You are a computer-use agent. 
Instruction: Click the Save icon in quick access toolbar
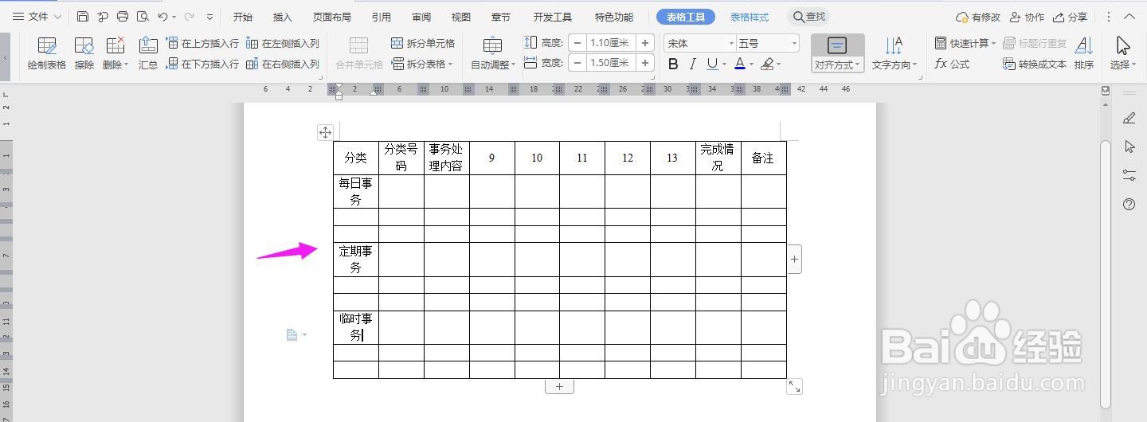coord(83,17)
